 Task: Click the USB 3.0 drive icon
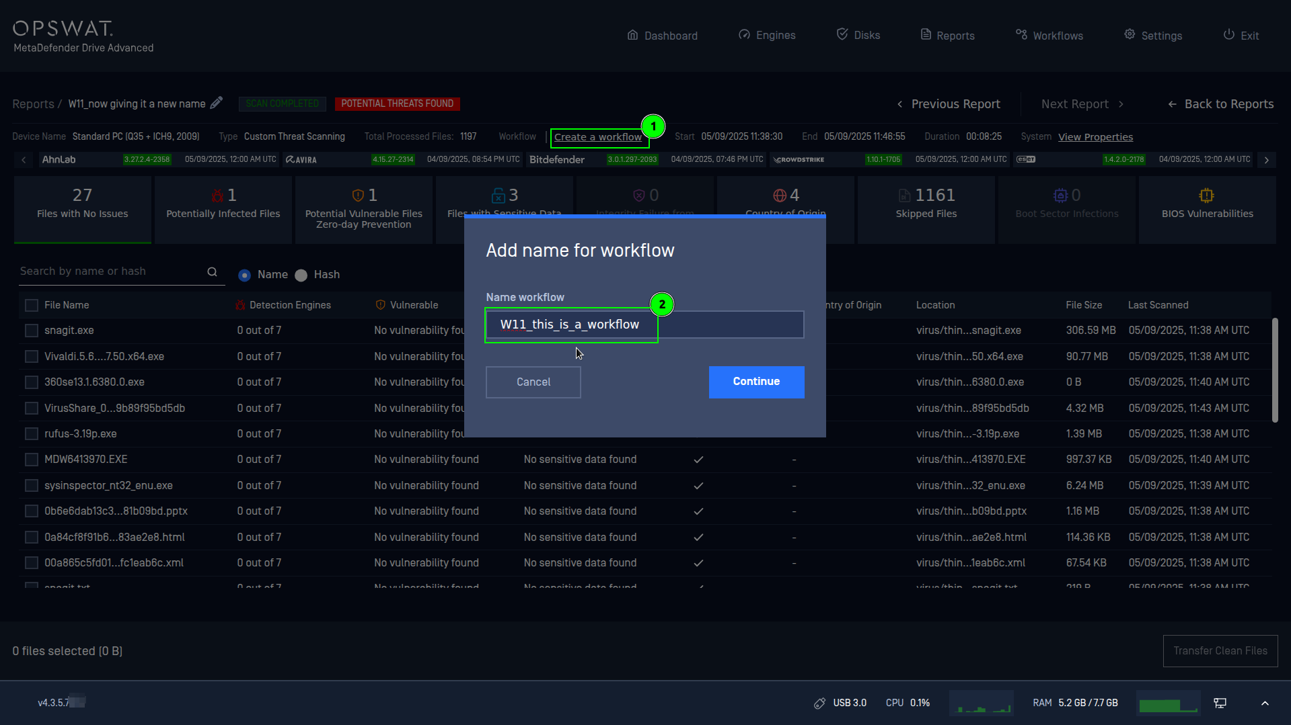(819, 703)
